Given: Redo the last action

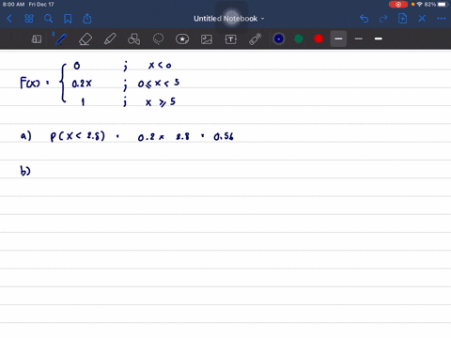Looking at the screenshot, I should pyautogui.click(x=383, y=19).
